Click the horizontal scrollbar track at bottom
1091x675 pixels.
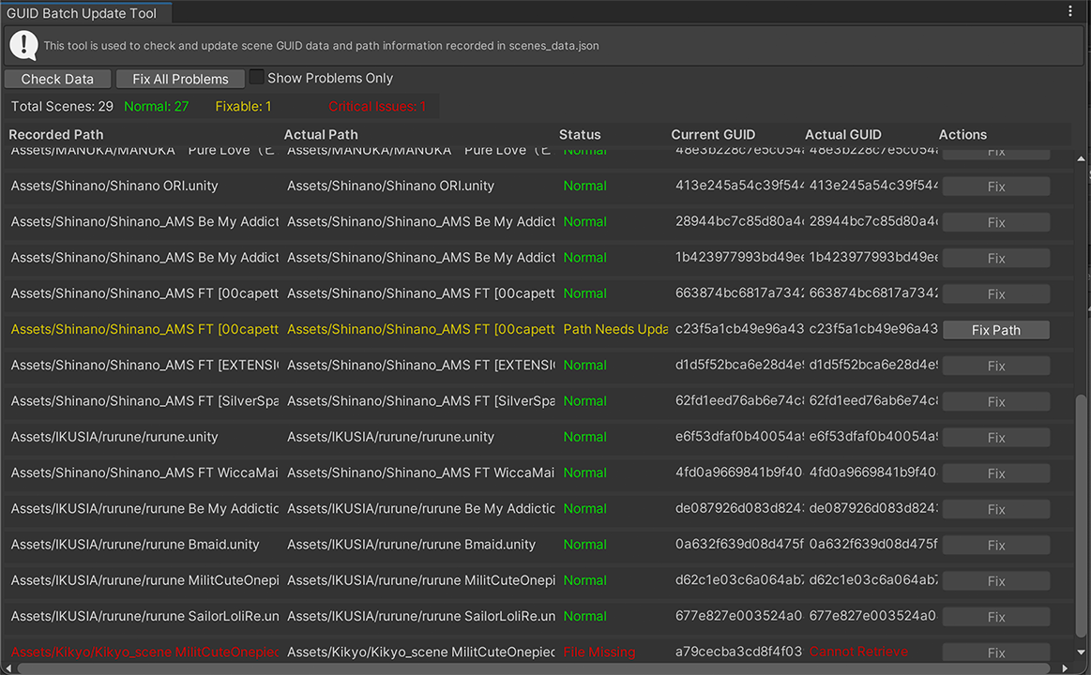pyautogui.click(x=535, y=668)
